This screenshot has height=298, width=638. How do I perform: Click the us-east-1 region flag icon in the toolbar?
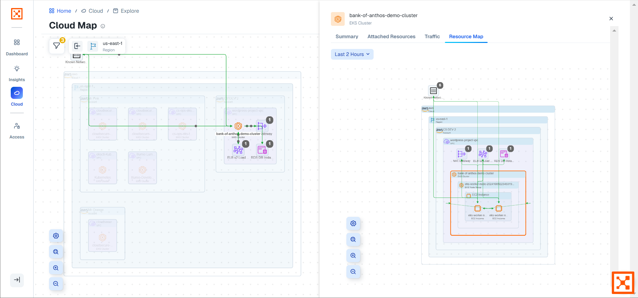pyautogui.click(x=93, y=46)
